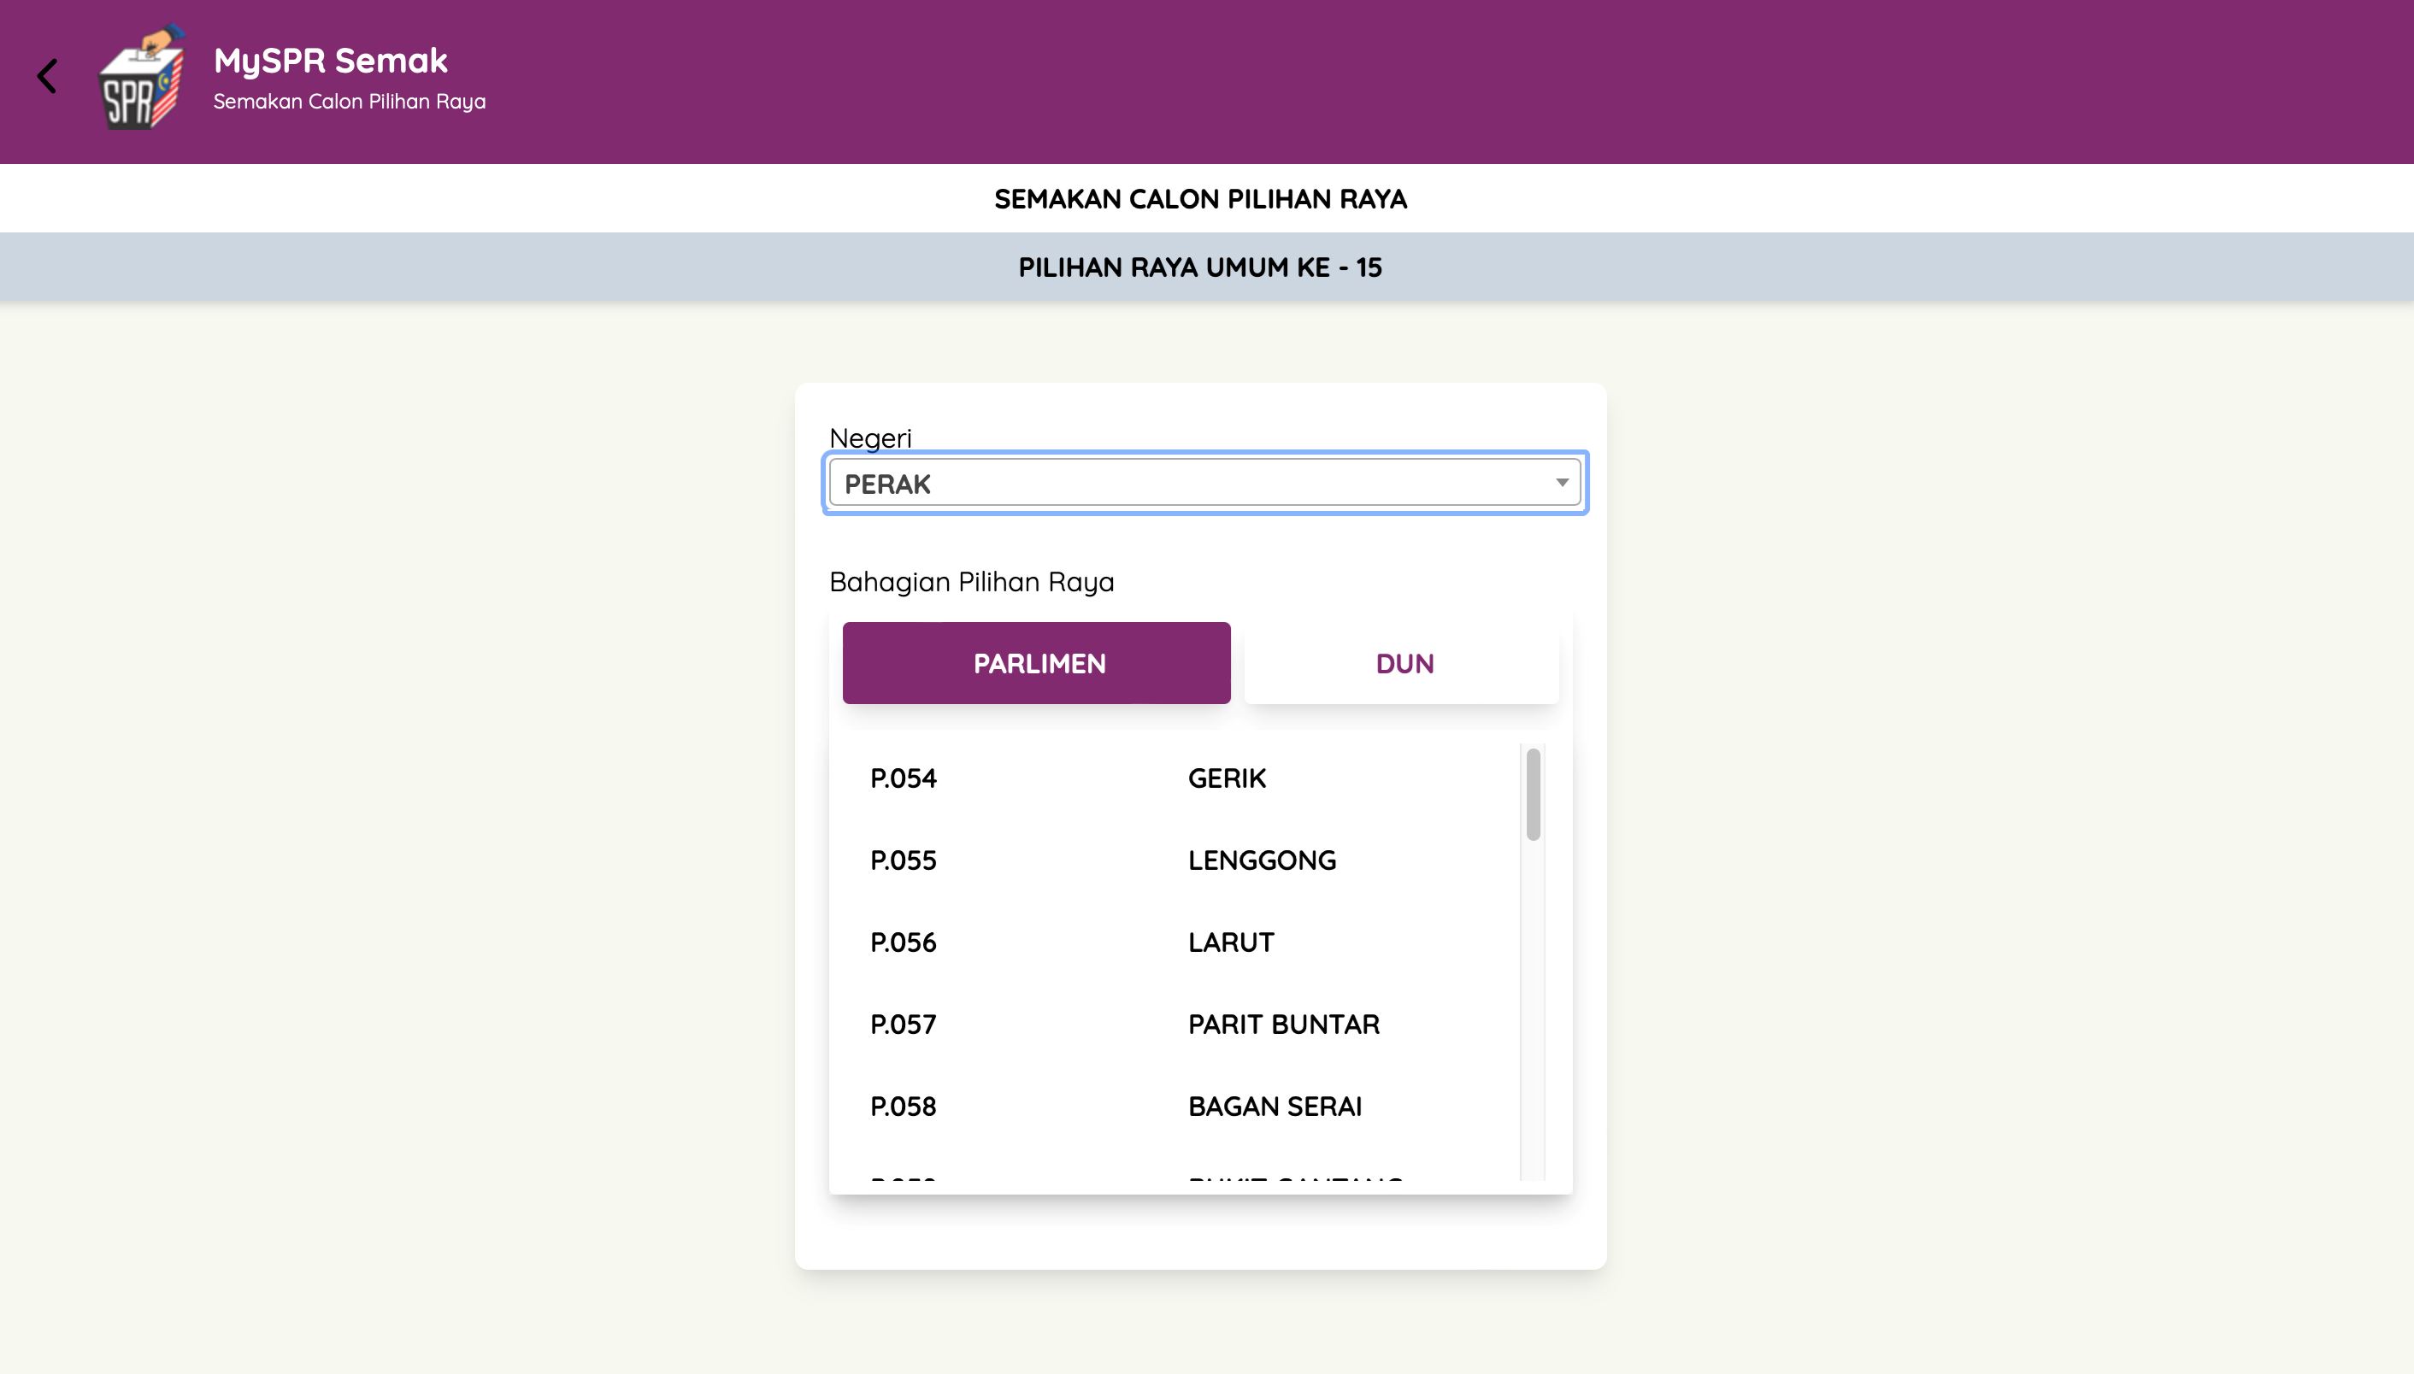Switch to the DUN tab
Viewport: 2414px width, 1374px height.
tap(1402, 662)
